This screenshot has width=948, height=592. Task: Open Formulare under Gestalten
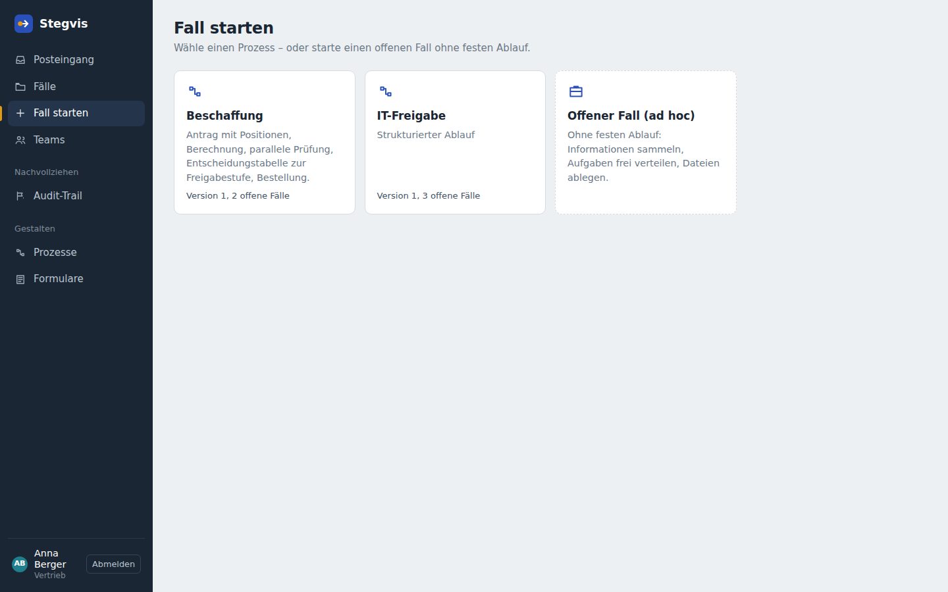pos(76,279)
